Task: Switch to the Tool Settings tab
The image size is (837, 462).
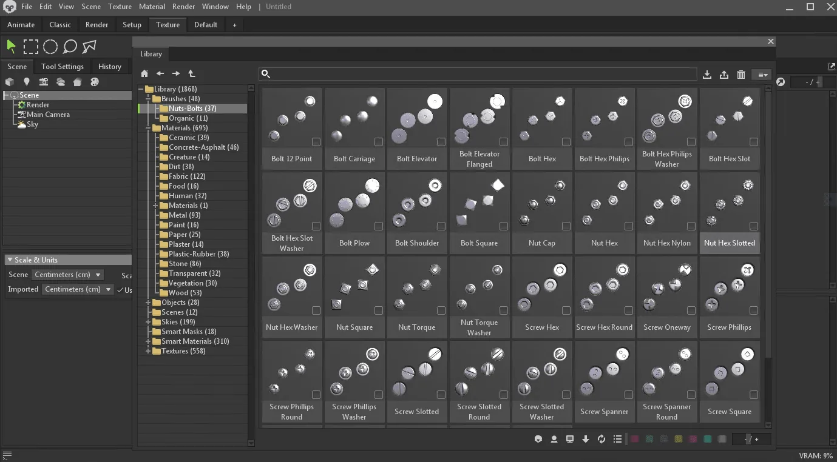Action: coord(63,67)
